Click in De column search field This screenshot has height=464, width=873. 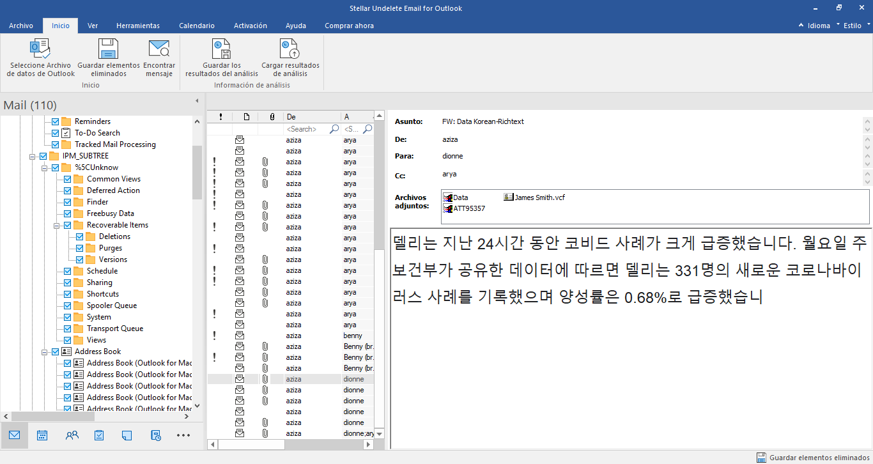pyautogui.click(x=307, y=129)
